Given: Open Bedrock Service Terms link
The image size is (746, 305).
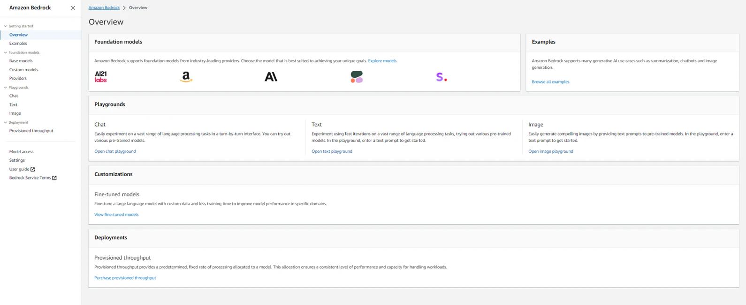Looking at the screenshot, I should (30, 178).
